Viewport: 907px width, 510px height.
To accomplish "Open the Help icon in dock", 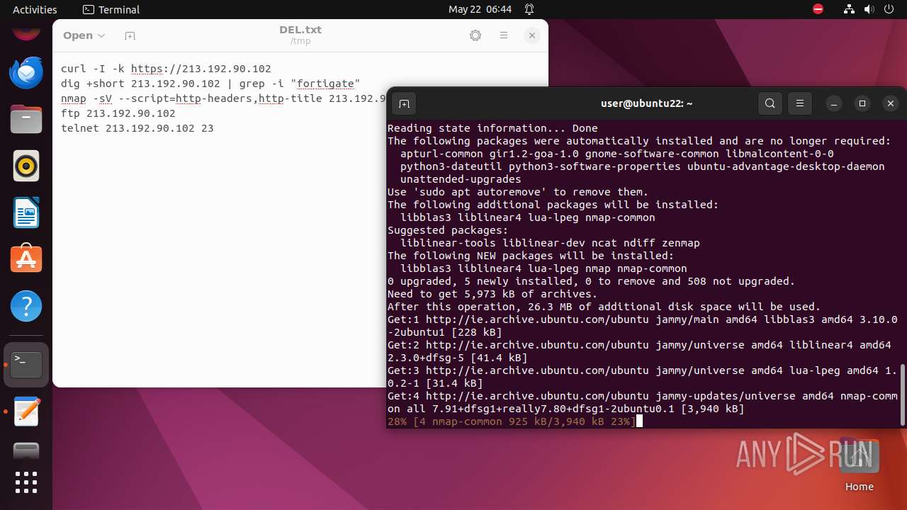I will point(26,307).
